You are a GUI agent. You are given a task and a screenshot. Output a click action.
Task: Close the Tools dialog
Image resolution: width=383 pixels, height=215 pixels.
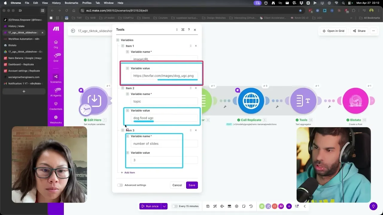click(x=195, y=30)
